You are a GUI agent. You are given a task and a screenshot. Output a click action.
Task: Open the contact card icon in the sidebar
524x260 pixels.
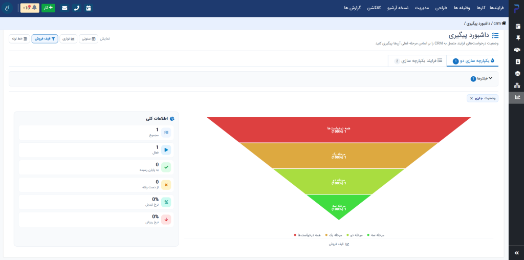(x=517, y=61)
